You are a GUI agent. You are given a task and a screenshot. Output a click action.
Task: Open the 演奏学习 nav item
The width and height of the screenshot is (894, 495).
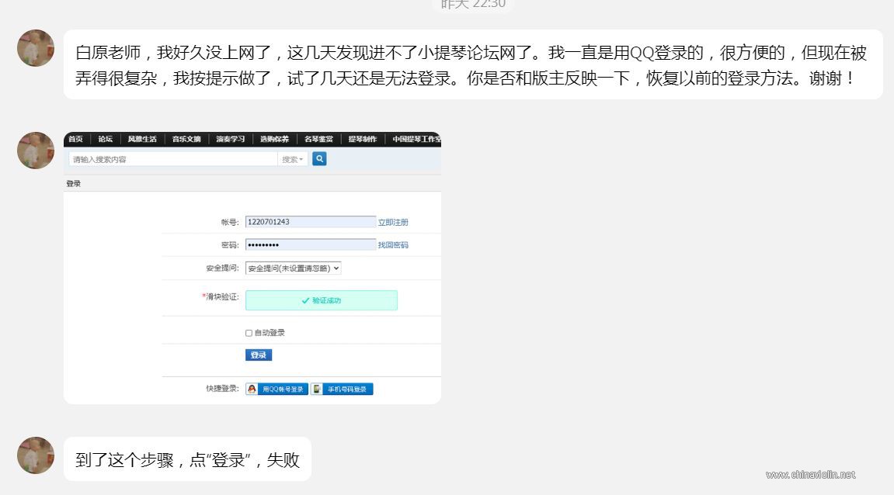click(x=231, y=139)
